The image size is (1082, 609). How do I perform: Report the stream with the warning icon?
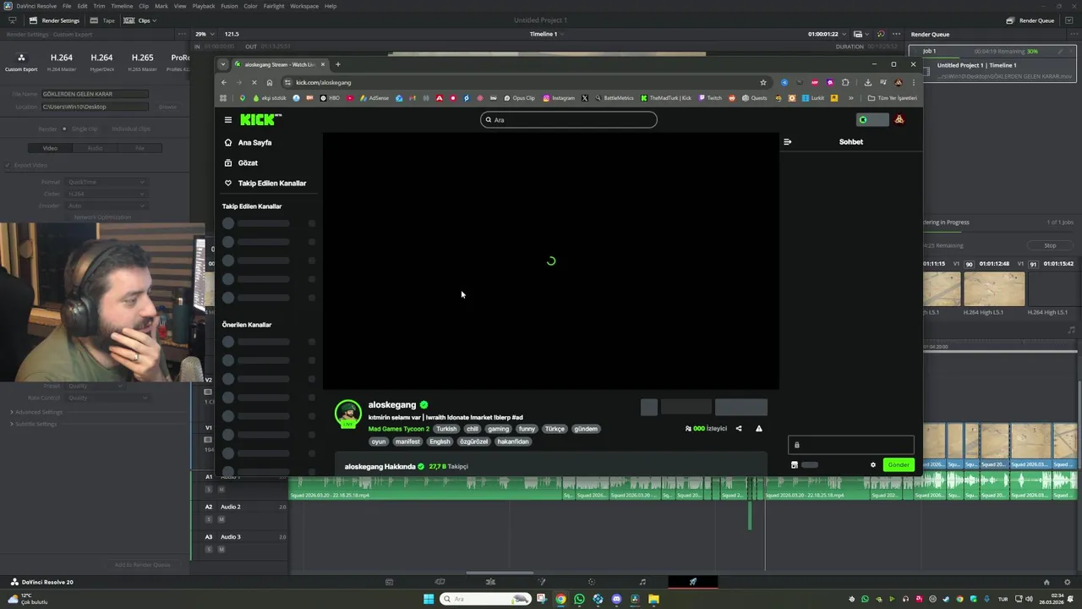[x=759, y=429]
